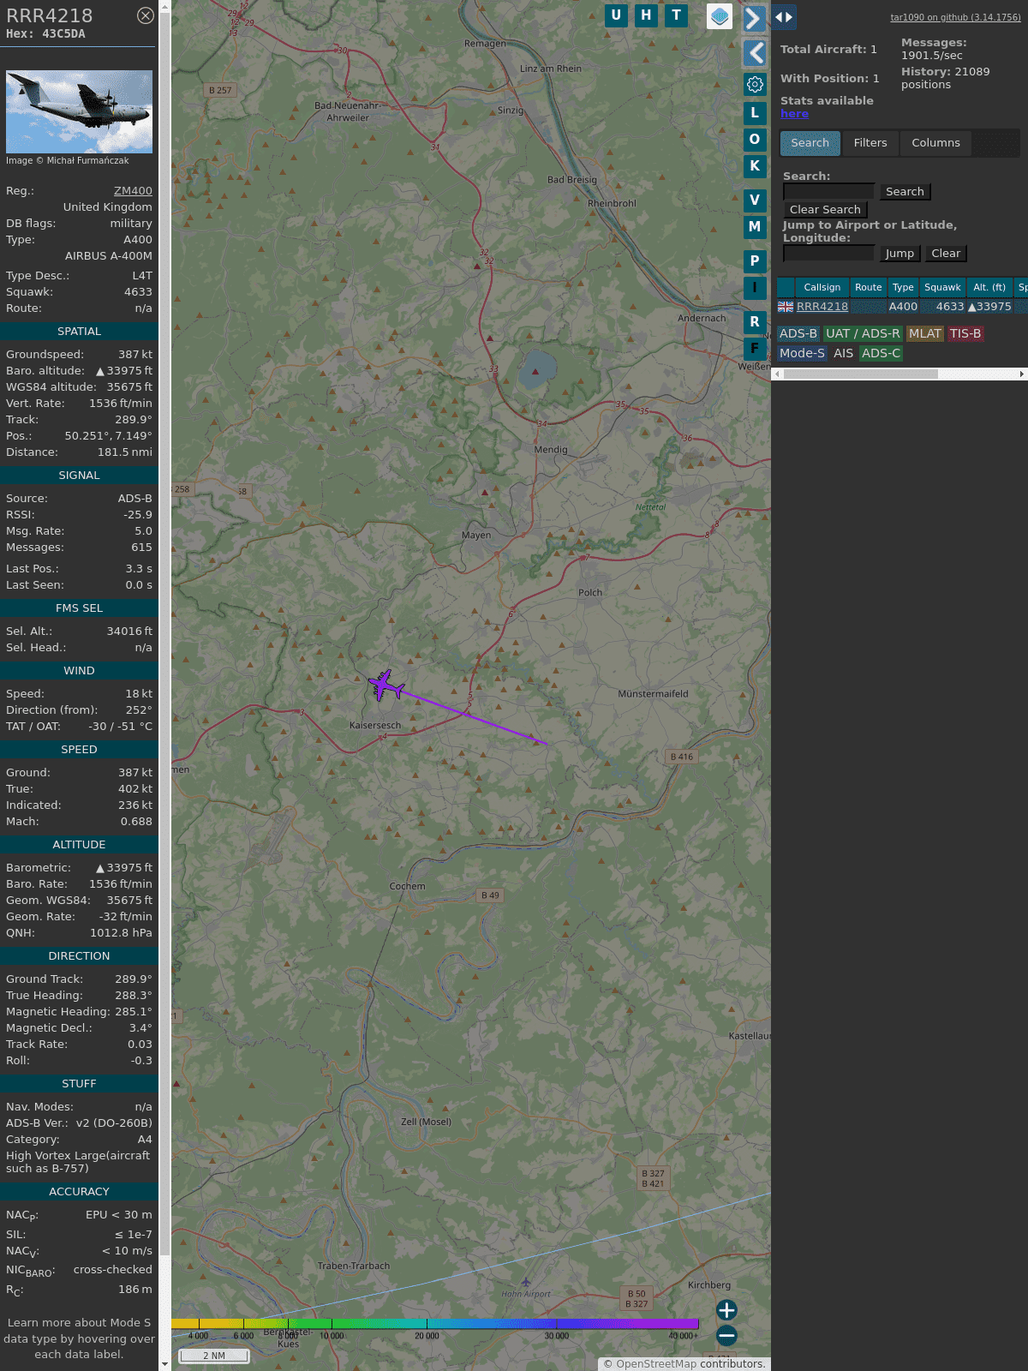Screen dimensions: 1028x1371
Task: Open the map layers selector icon
Action: pyautogui.click(x=720, y=16)
